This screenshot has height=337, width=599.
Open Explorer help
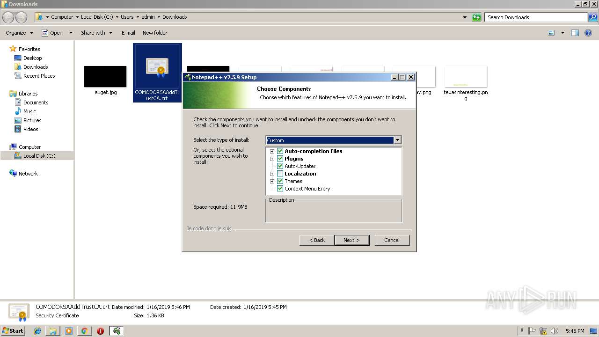click(x=588, y=33)
